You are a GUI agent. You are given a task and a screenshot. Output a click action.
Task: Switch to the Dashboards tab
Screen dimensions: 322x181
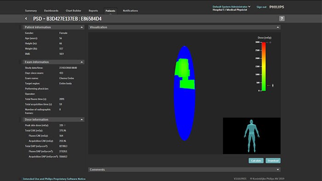coord(51,11)
